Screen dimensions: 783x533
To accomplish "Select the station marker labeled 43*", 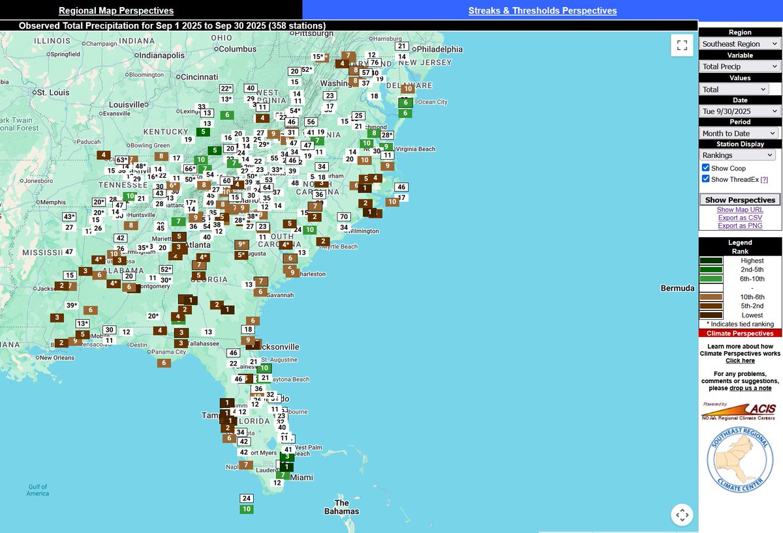I will click(69, 217).
